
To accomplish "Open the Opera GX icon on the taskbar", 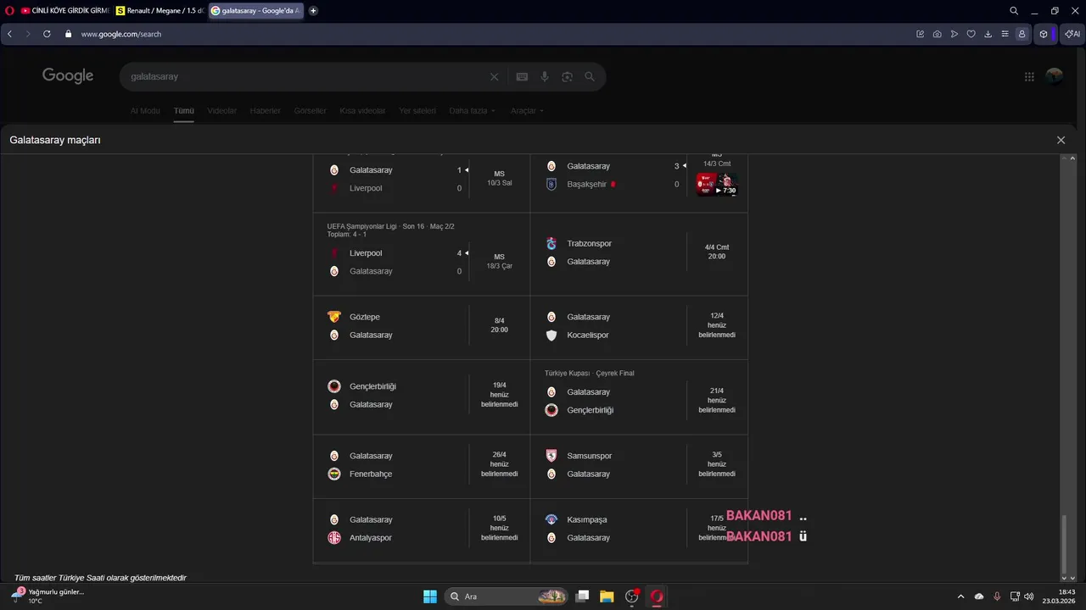I will (656, 596).
